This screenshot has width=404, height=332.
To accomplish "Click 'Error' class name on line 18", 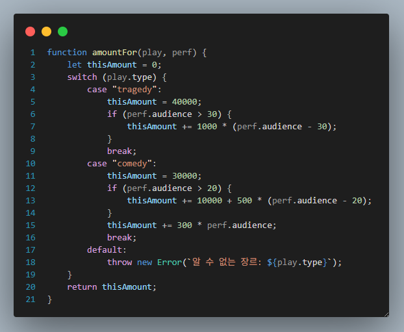I will tap(170, 262).
